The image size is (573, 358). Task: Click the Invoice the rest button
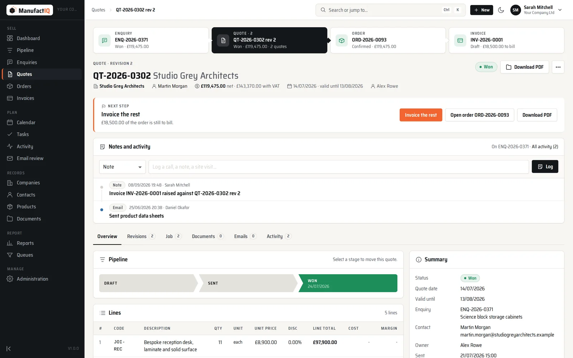pos(421,115)
